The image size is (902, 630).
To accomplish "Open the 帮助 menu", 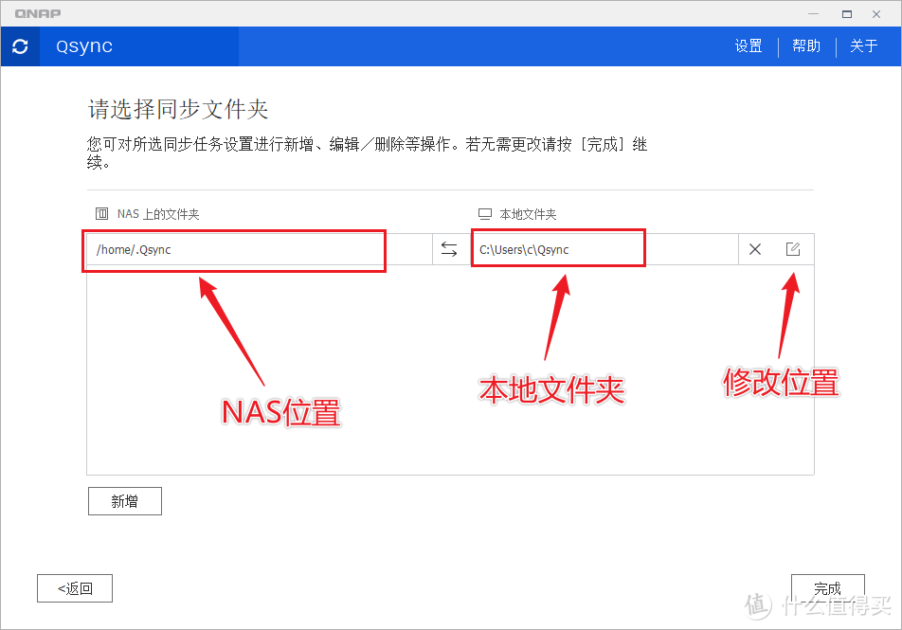I will [x=806, y=45].
